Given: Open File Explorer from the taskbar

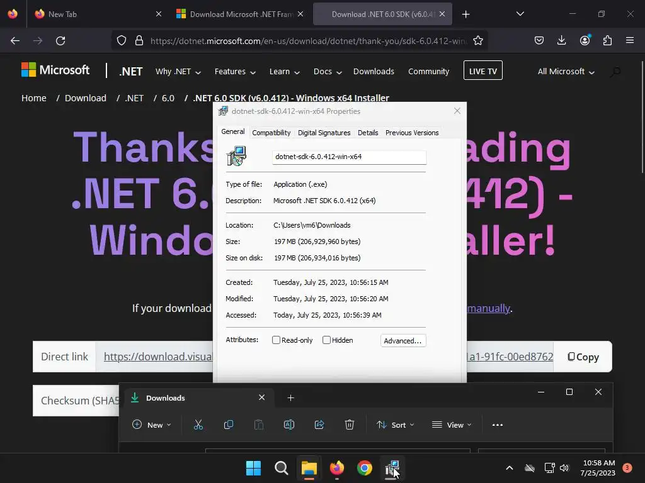Looking at the screenshot, I should pyautogui.click(x=309, y=468).
